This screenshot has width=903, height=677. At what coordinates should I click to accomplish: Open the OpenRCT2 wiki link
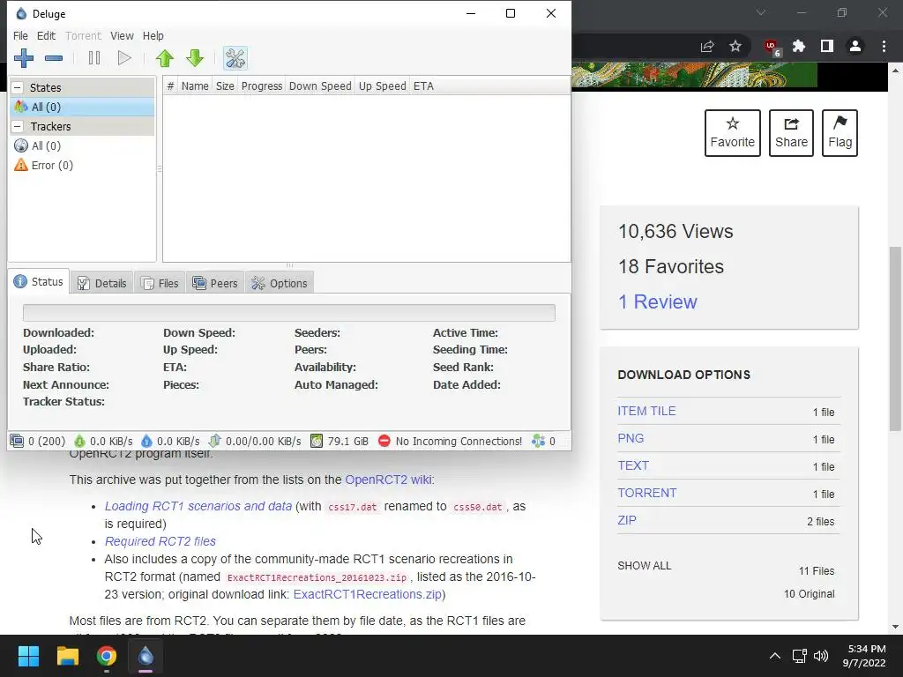click(388, 480)
